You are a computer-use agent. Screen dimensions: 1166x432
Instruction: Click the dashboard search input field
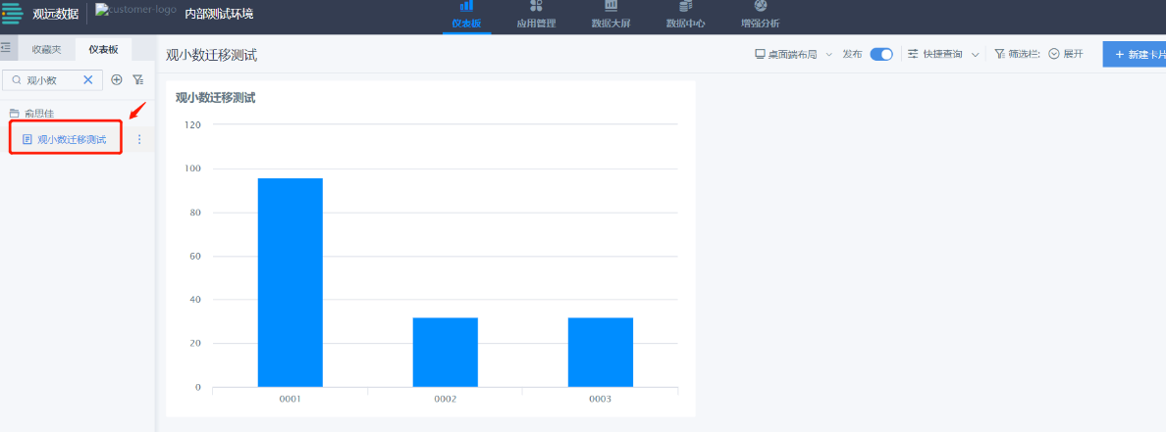click(51, 80)
